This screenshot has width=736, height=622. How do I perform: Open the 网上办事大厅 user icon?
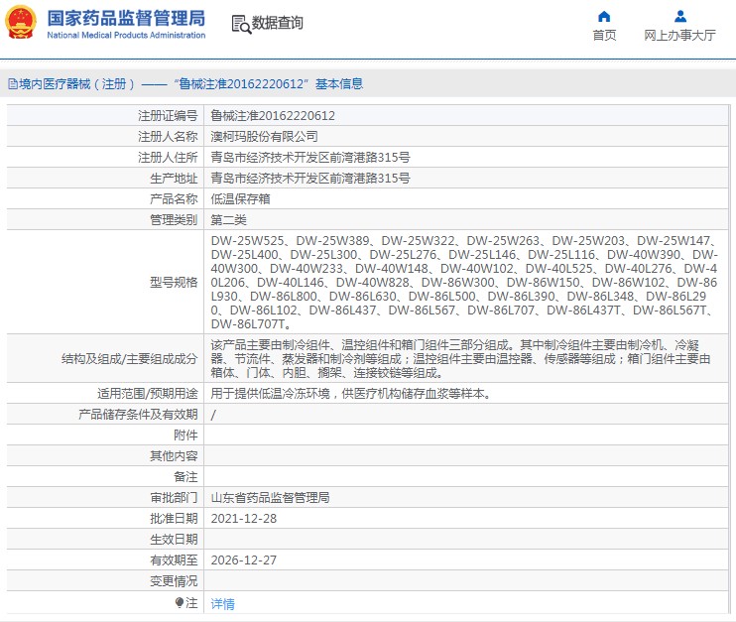tap(680, 17)
